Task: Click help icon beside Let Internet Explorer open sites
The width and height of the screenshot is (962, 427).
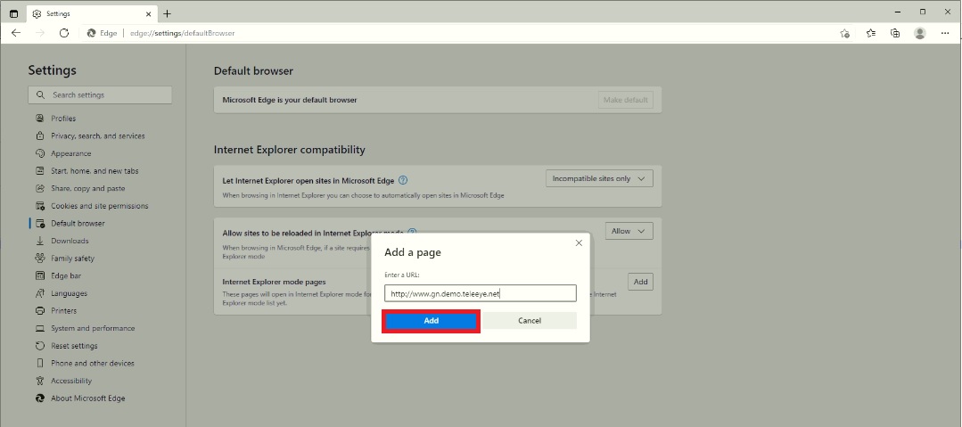Action: [403, 180]
